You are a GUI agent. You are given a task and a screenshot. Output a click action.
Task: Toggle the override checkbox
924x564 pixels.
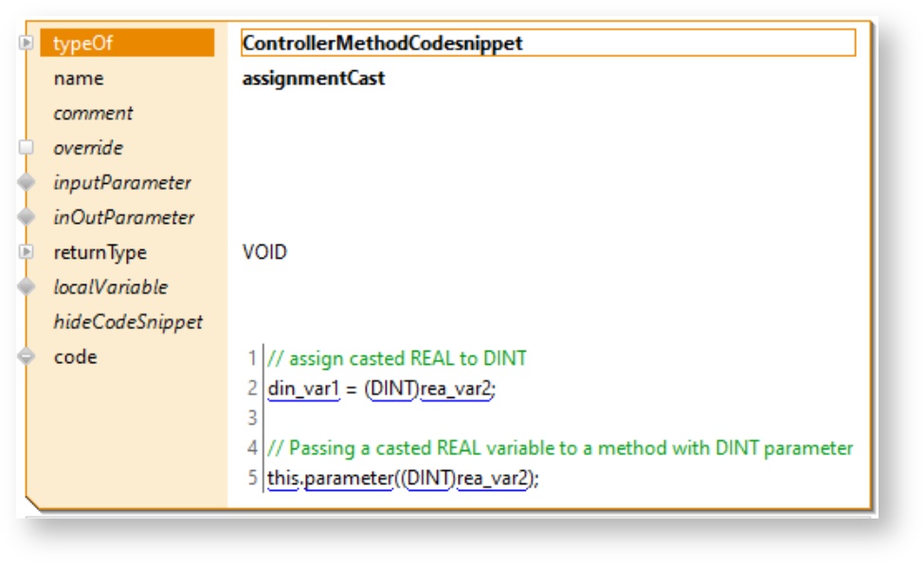(x=27, y=148)
